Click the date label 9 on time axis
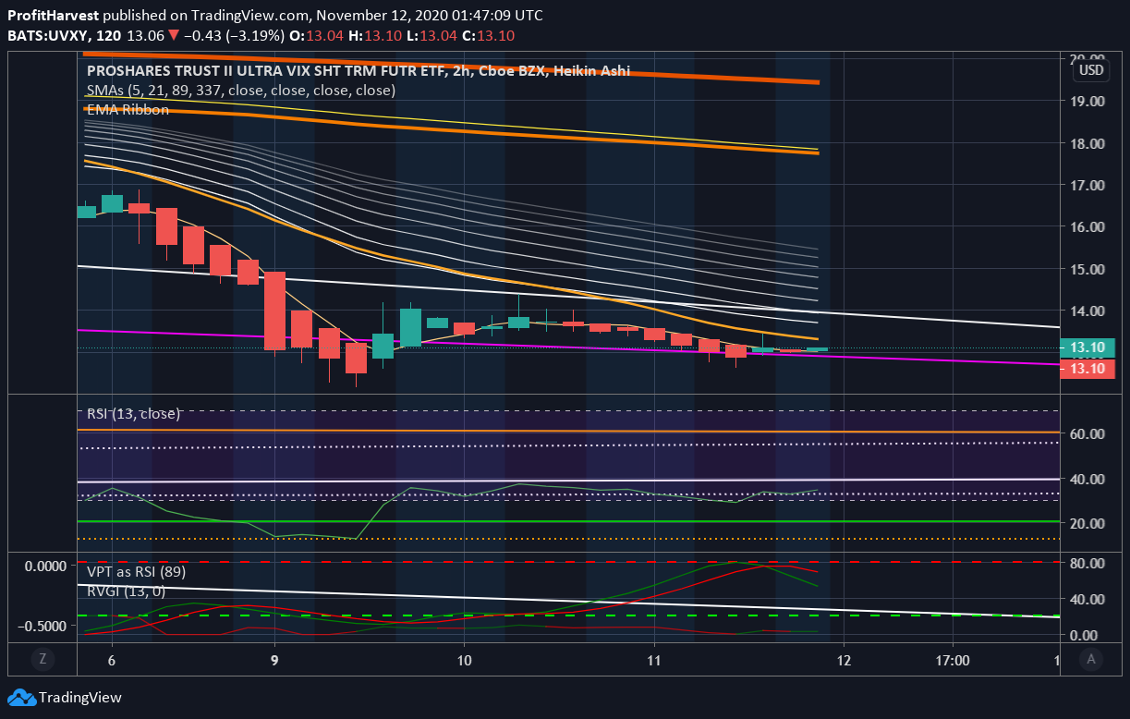Screen dimensions: 1130x719 coord(274,660)
